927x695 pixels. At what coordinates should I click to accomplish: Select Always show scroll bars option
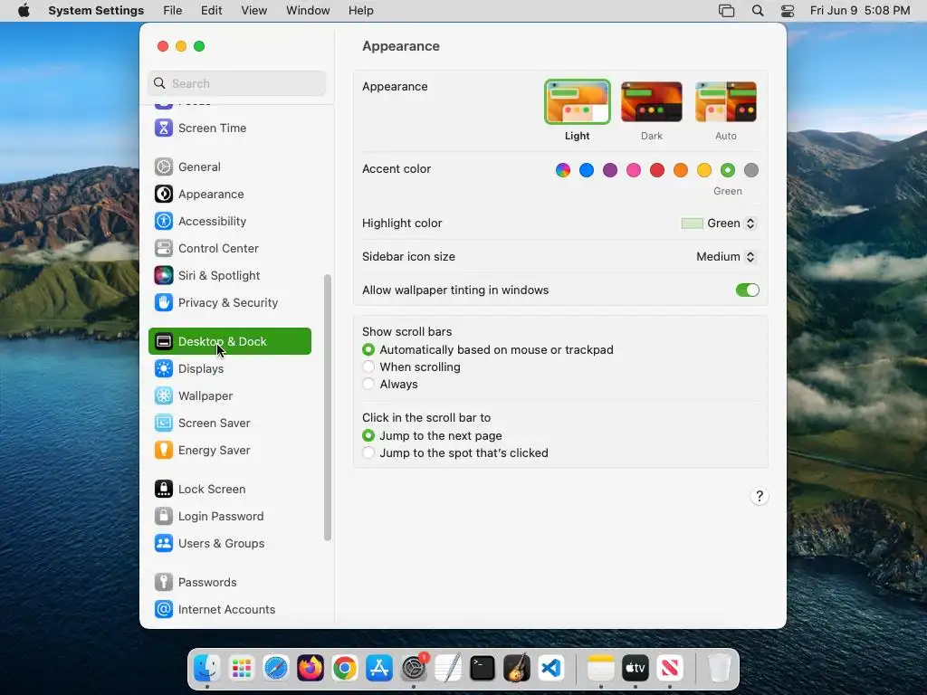tap(368, 384)
